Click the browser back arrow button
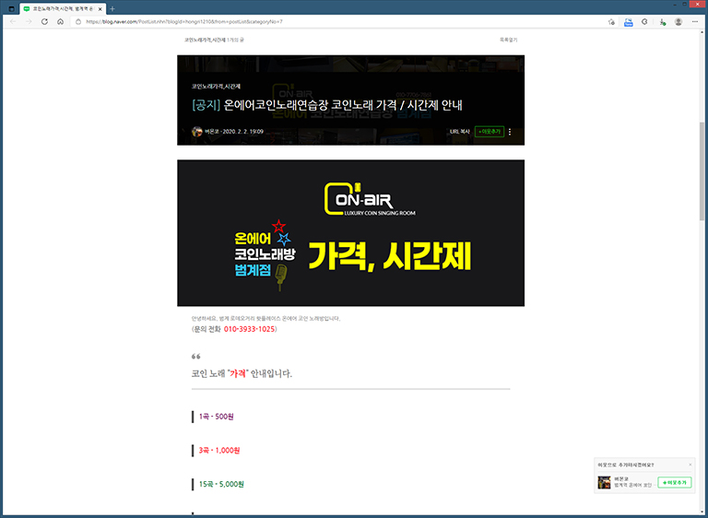 pos(12,21)
